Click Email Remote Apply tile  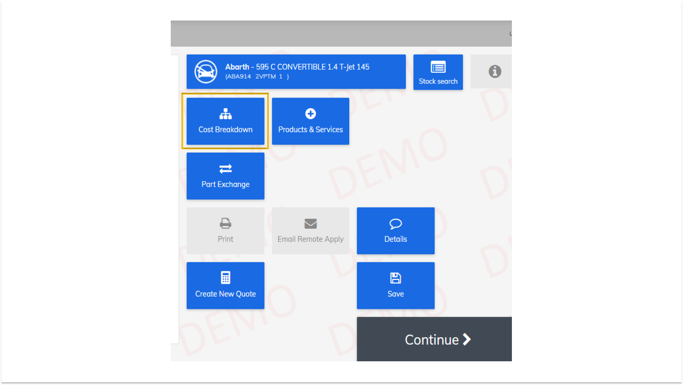(310, 231)
